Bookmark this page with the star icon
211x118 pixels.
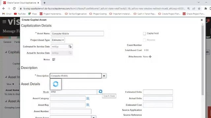point(199,9)
